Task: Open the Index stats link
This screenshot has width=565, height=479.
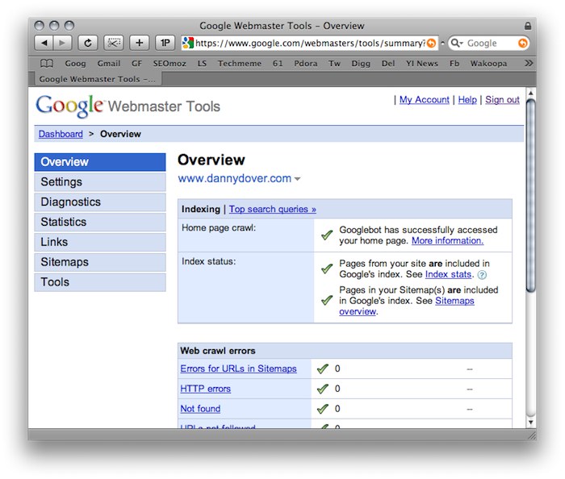Action: point(448,275)
